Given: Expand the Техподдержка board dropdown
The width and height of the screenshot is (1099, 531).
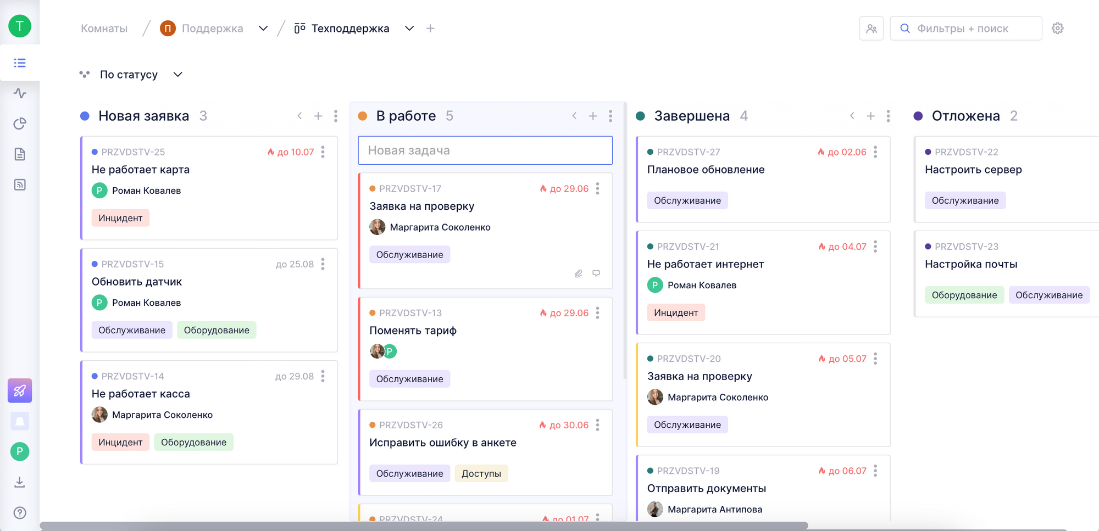Looking at the screenshot, I should click(409, 29).
